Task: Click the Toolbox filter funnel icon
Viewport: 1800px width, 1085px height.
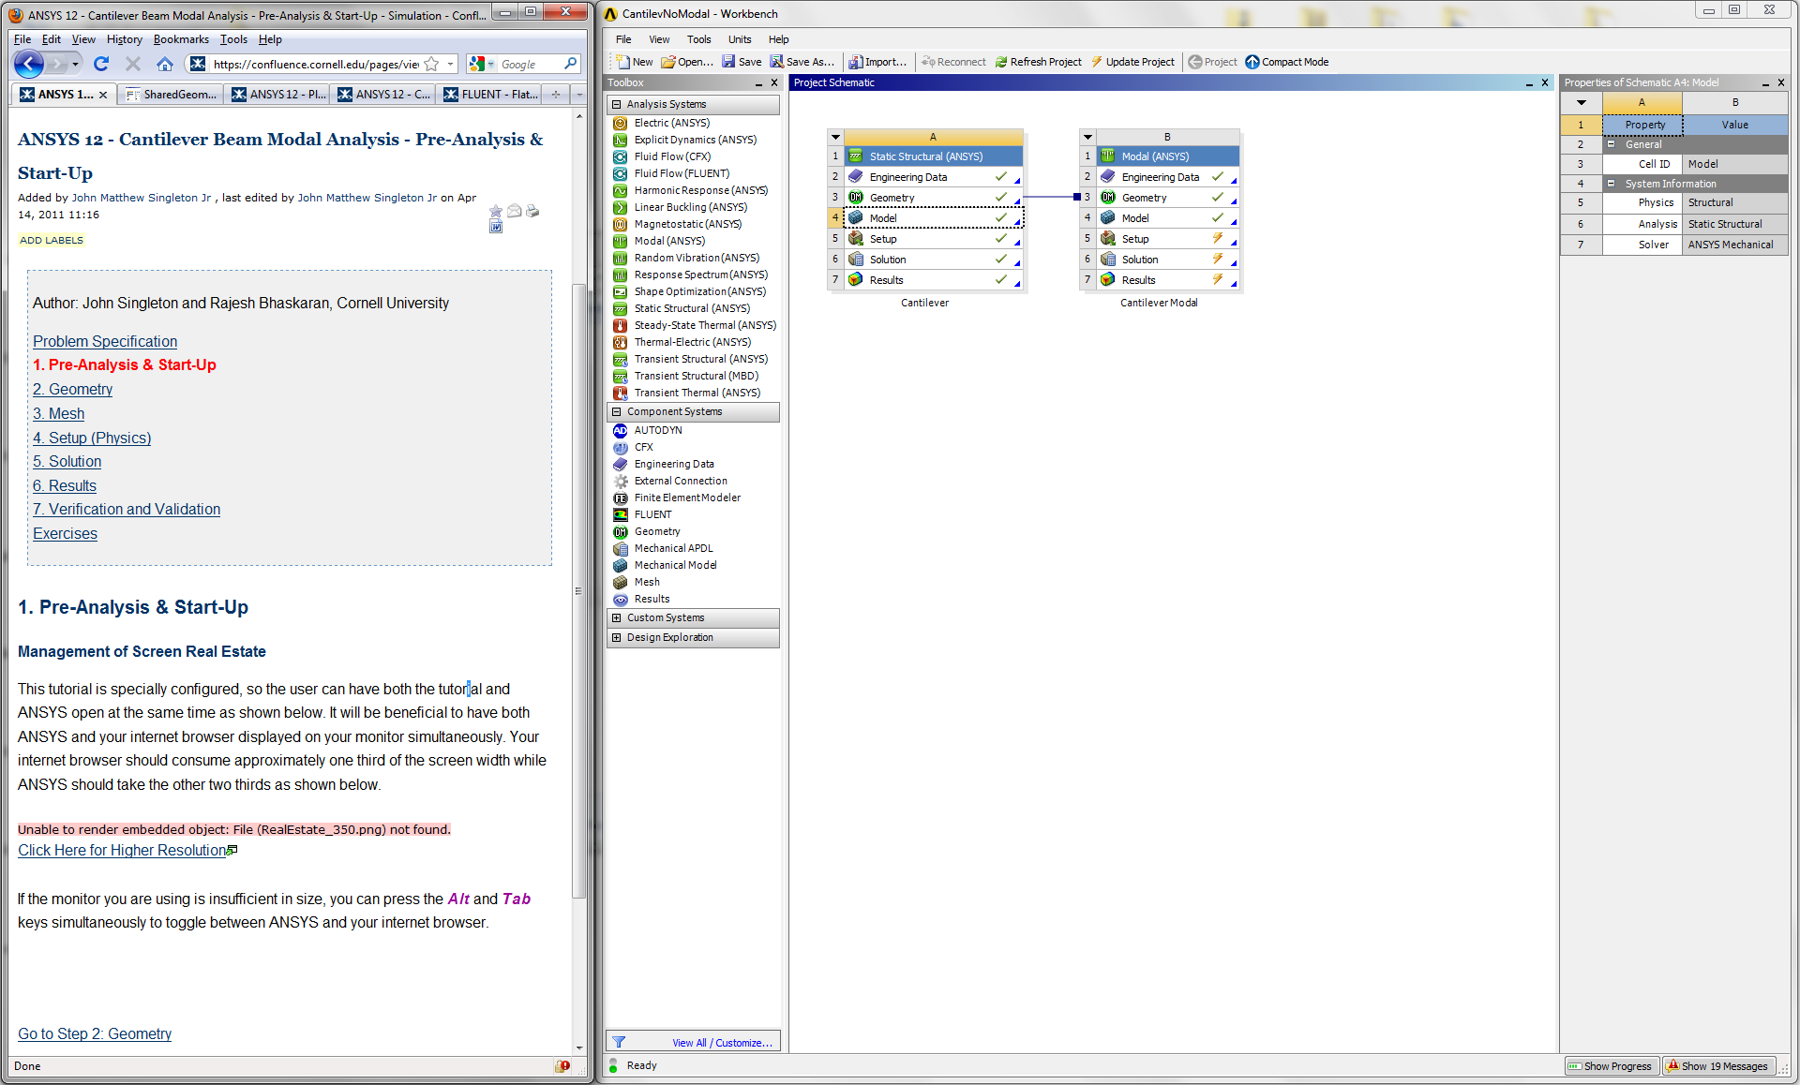Action: point(619,1042)
